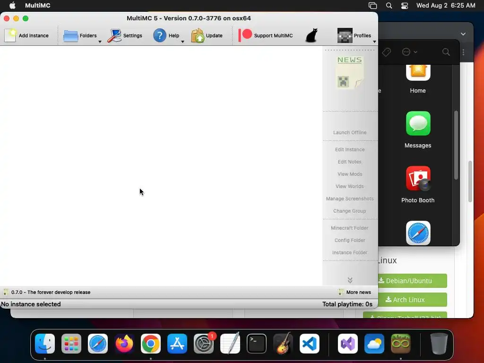
Task: Expand instance toolbar overflow double chevron
Action: pyautogui.click(x=350, y=280)
